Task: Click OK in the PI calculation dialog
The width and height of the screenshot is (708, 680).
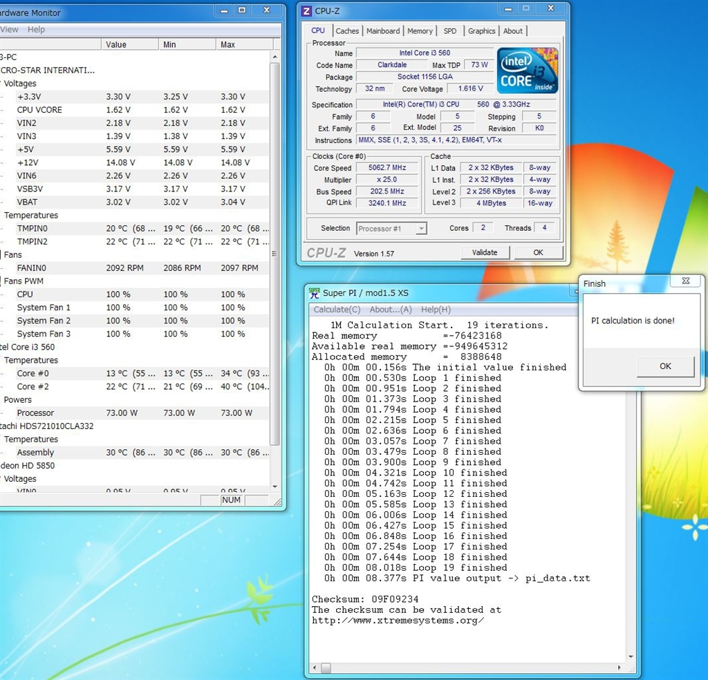Action: click(x=665, y=366)
